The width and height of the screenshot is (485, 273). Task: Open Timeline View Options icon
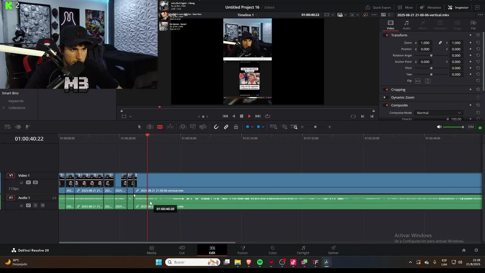point(8,127)
